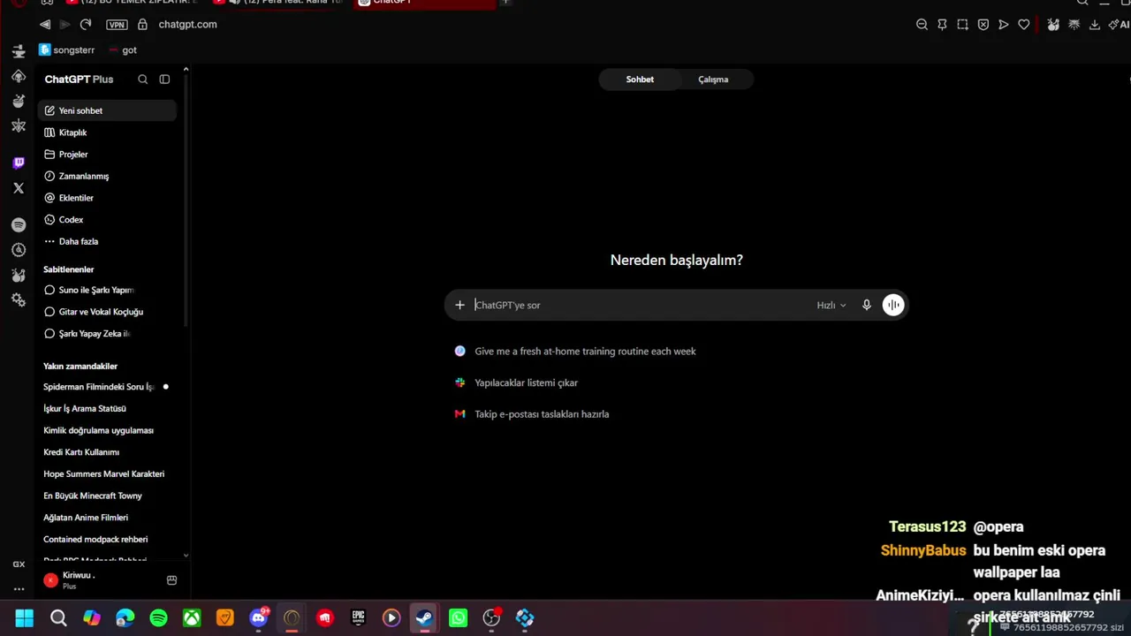Image resolution: width=1131 pixels, height=636 pixels.
Task: Select suggestion about at-home training routine
Action: pyautogui.click(x=585, y=352)
